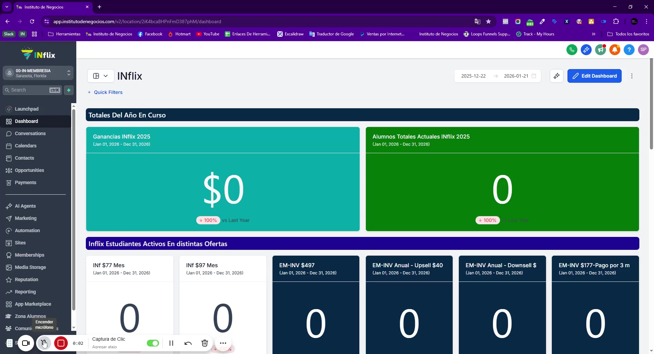
Task: Restart the recording with the undo arrow
Action: point(188,343)
